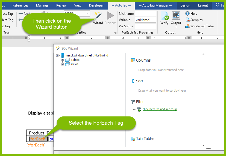The height and width of the screenshot is (156, 226).
Task: Click the Variable varName1 field
Action: 146,20
